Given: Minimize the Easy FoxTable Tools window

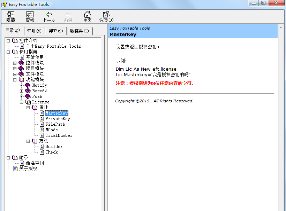Looking at the screenshot, I should point(254,3).
